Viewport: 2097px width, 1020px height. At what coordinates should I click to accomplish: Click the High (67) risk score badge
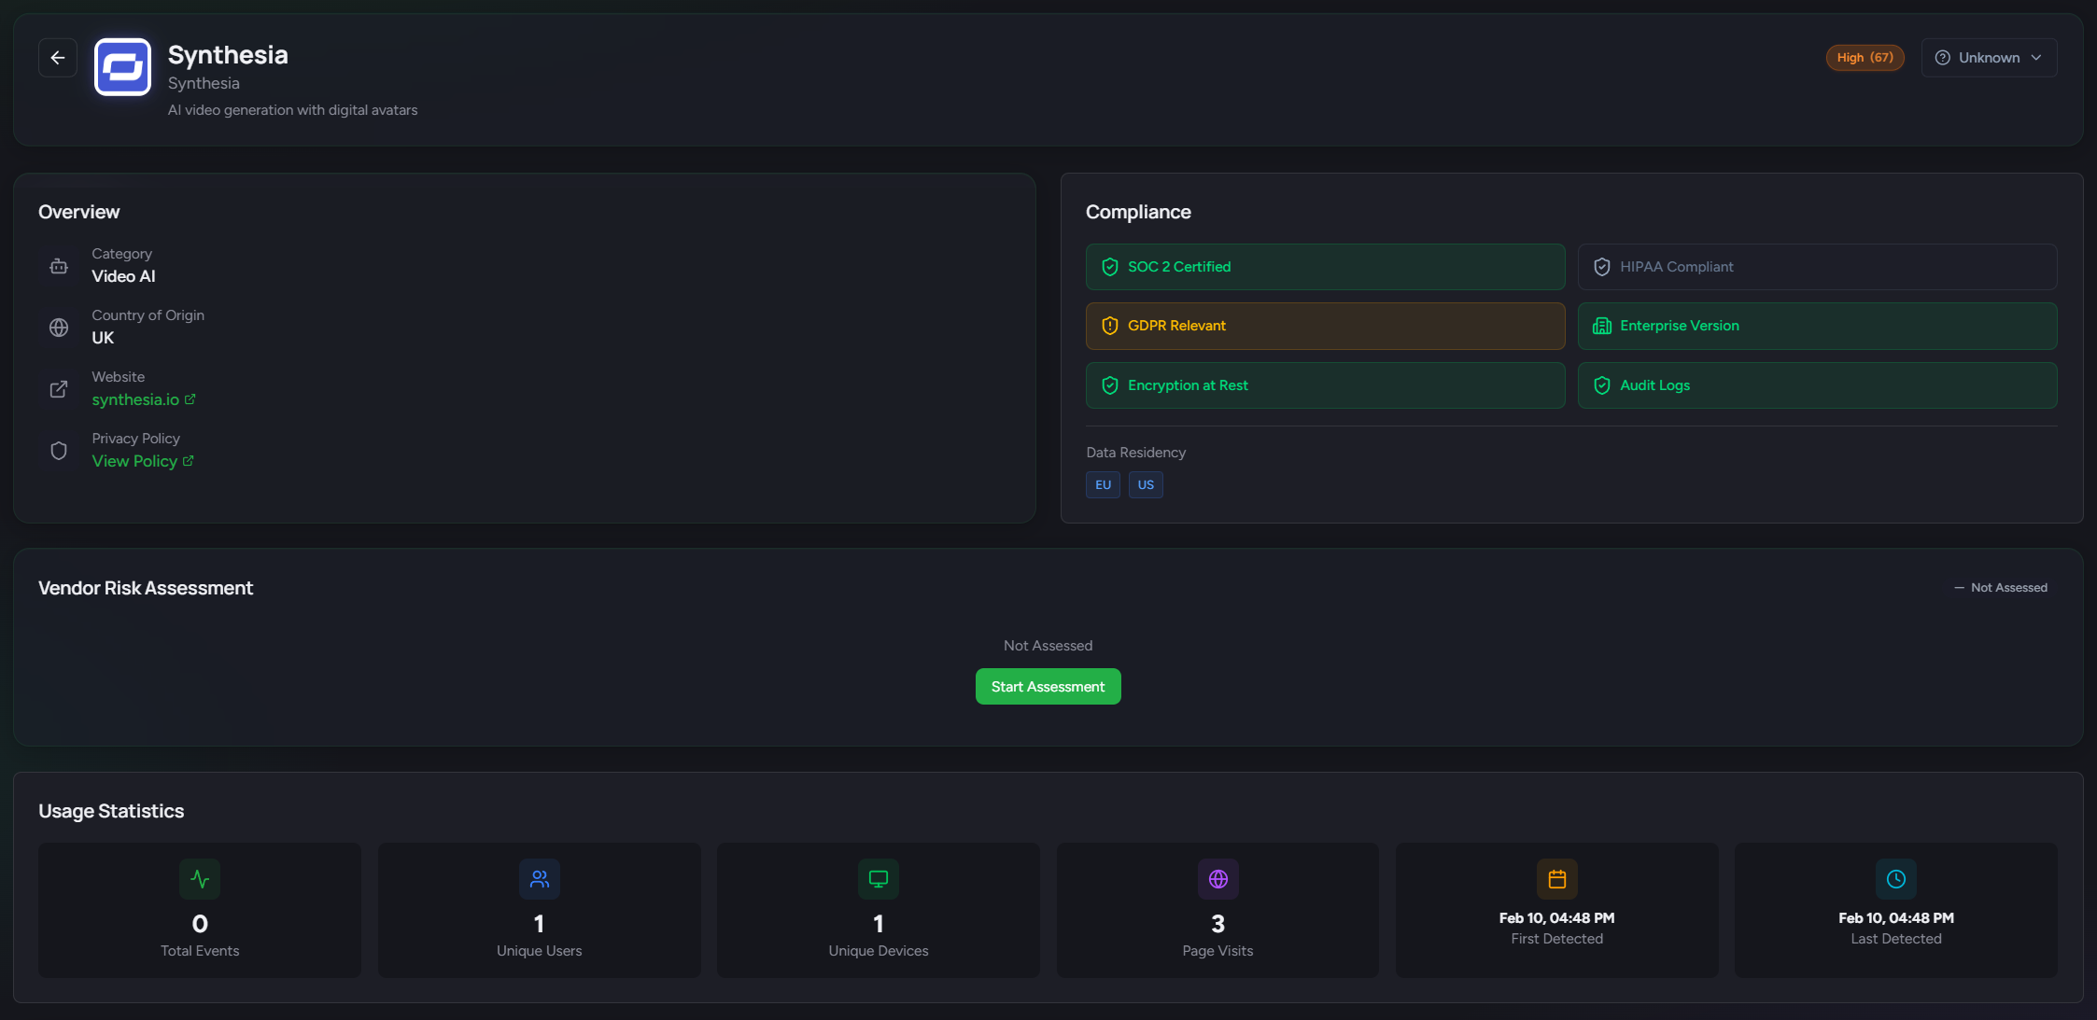[1865, 57]
